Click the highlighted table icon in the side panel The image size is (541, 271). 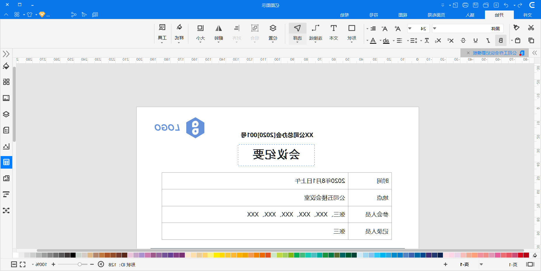point(6,162)
